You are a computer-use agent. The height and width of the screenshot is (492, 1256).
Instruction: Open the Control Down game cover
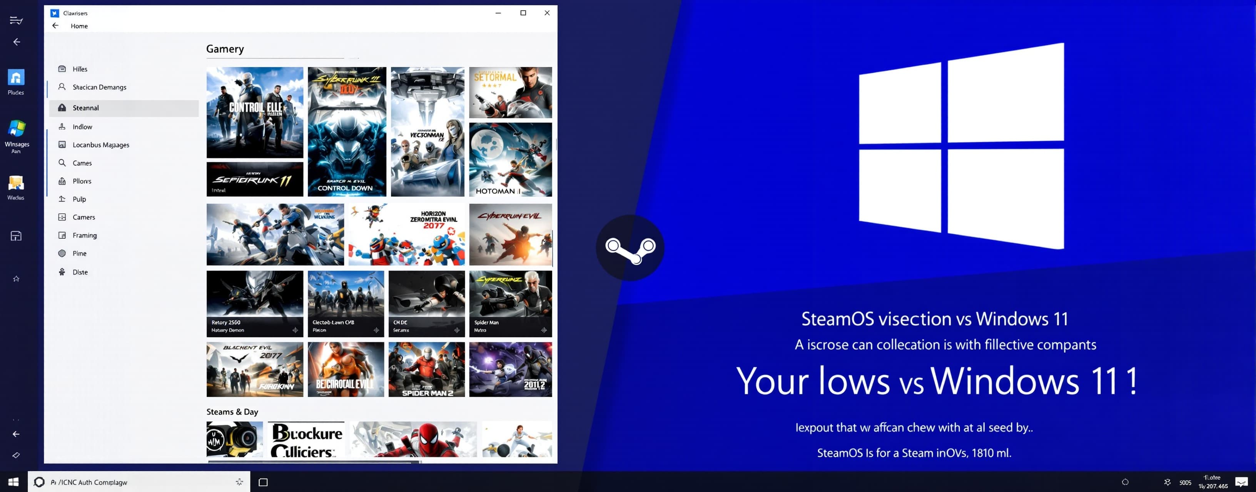click(347, 131)
